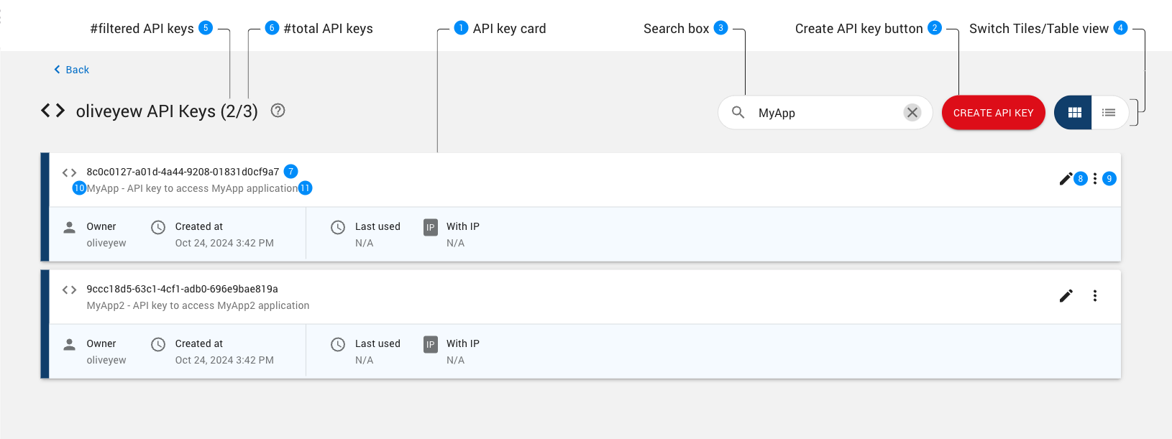
Task: Click the Back link
Action: click(x=72, y=70)
